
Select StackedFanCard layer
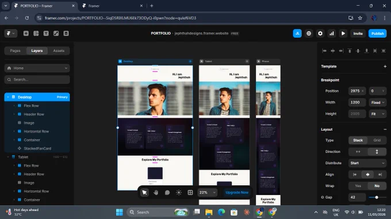pos(37,148)
